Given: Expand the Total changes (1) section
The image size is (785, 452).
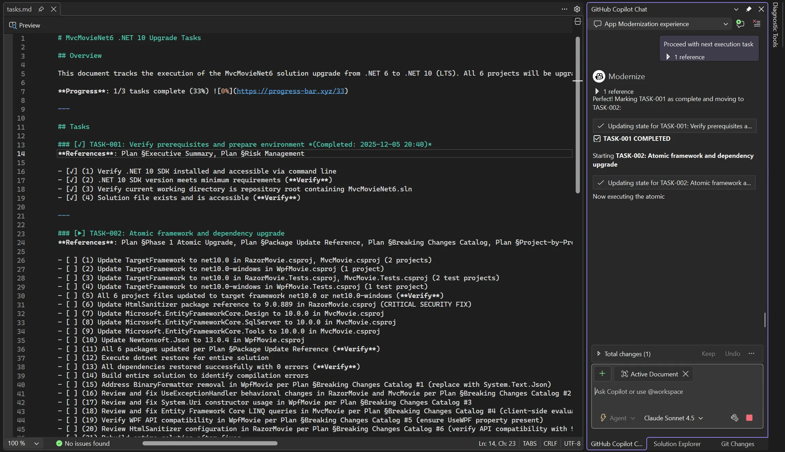Looking at the screenshot, I should (x=599, y=354).
